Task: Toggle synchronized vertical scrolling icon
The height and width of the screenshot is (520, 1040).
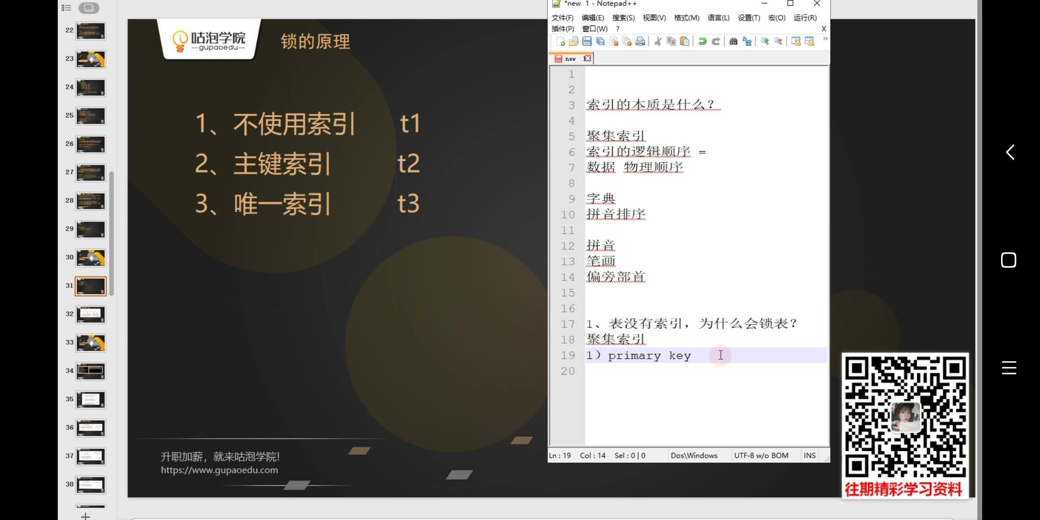Action: pyautogui.click(x=796, y=41)
